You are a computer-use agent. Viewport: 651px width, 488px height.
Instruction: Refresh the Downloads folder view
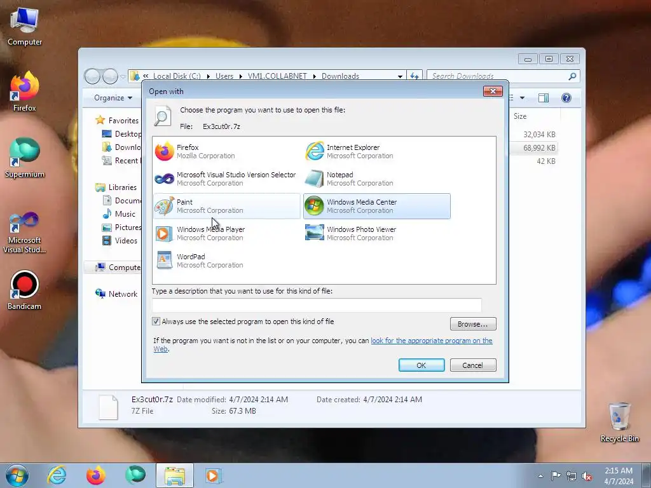[415, 76]
